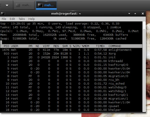The width and height of the screenshot is (150, 117).
Task: Open window menu icon in terminal title bar
Action: click(x=3, y=13)
